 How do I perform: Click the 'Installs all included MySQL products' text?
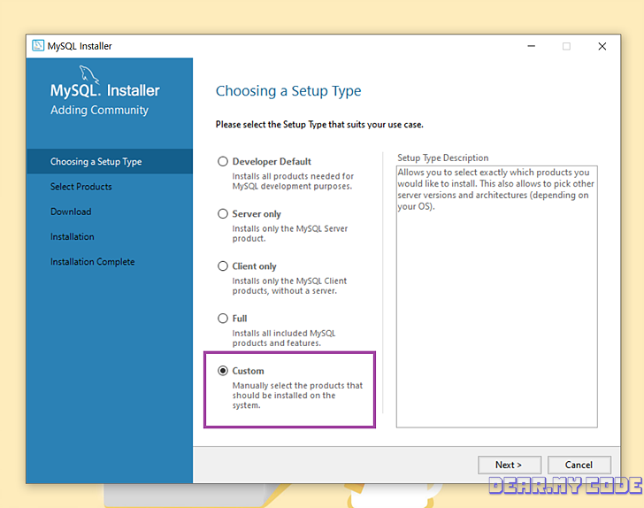284,338
